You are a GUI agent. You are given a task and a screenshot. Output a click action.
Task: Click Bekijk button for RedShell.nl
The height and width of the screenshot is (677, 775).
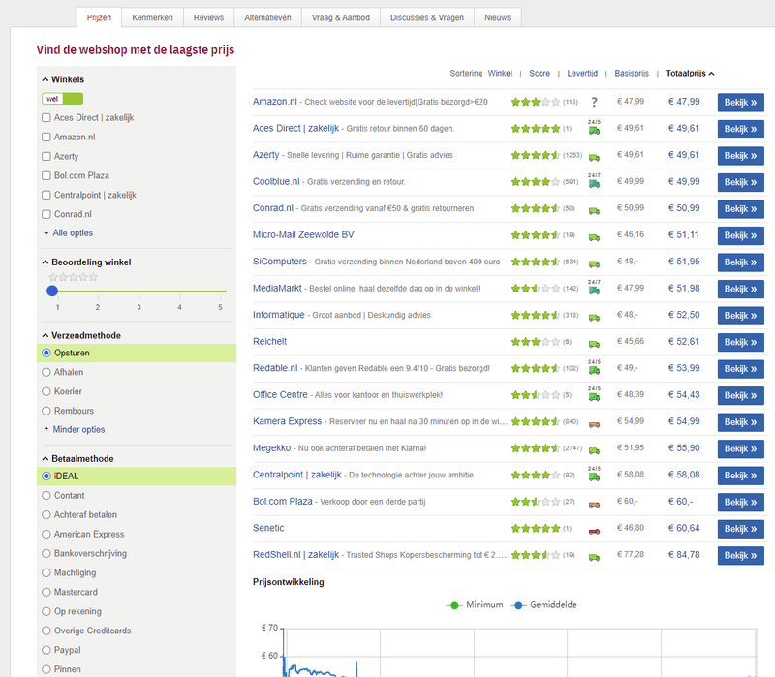[x=740, y=555]
